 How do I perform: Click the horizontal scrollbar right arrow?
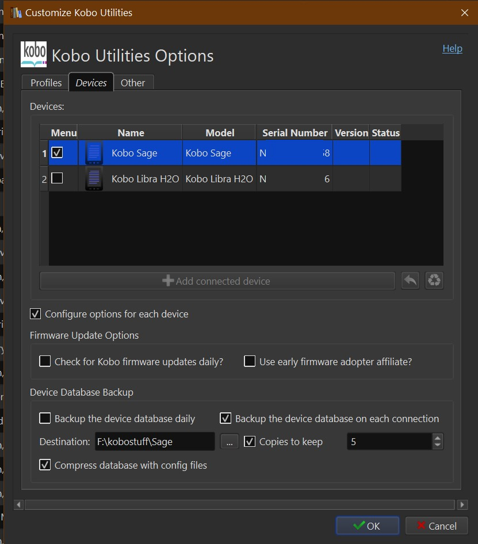[462, 505]
